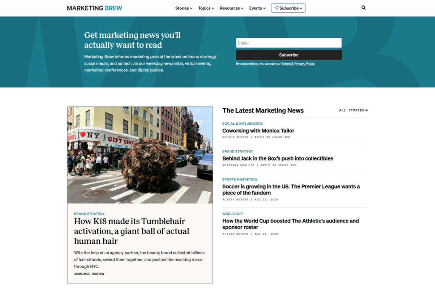Expand the Events menu

coord(257,8)
